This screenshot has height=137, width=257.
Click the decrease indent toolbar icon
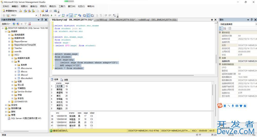coord(106,15)
